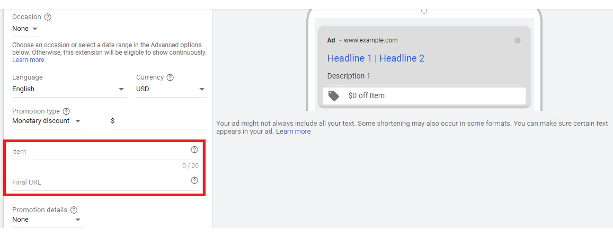Click the Ad label in preview
613x236 pixels.
click(x=331, y=40)
